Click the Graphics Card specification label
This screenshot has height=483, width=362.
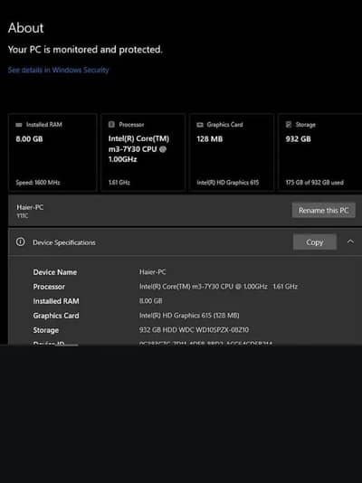56,316
